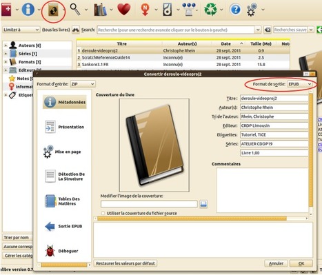322x275 pixels.
Task: Open the Help question mark icon
Action: pyautogui.click(x=236, y=10)
